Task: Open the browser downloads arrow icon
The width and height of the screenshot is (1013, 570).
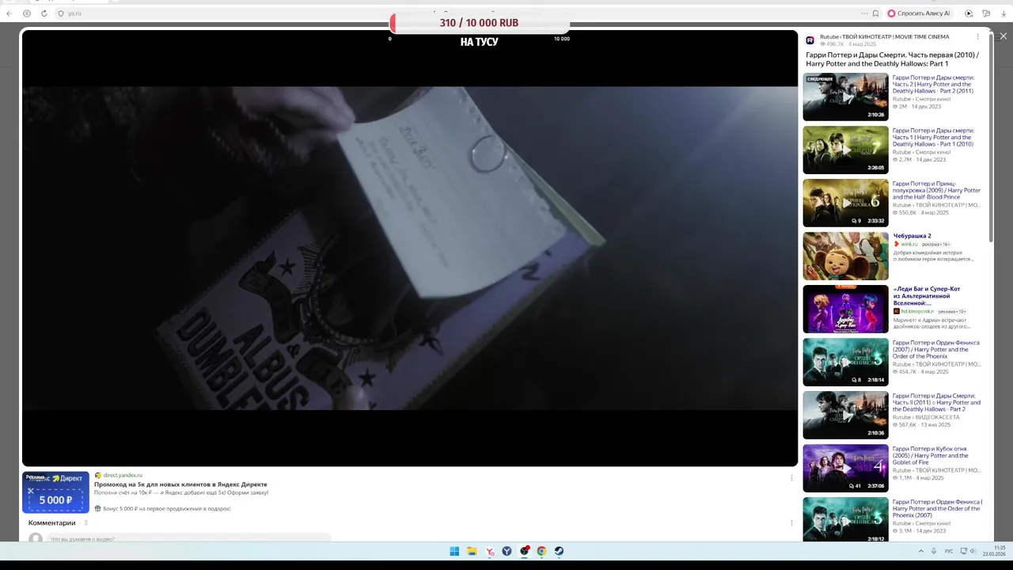Action: (1004, 13)
